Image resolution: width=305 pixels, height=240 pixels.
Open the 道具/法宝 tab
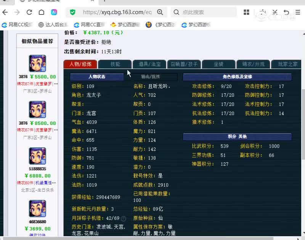[149, 64]
